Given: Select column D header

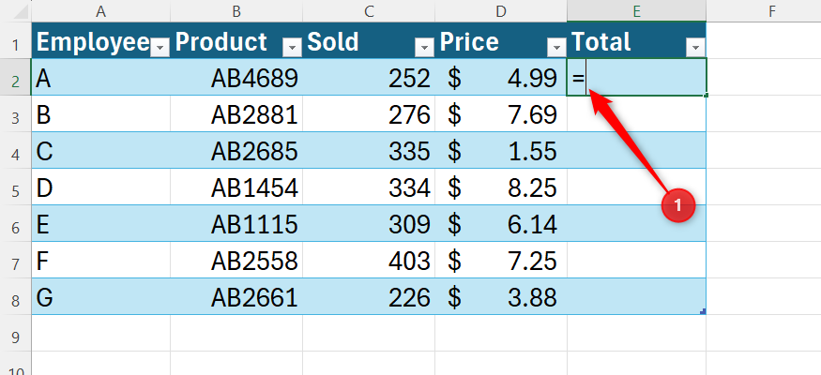Looking at the screenshot, I should [501, 11].
